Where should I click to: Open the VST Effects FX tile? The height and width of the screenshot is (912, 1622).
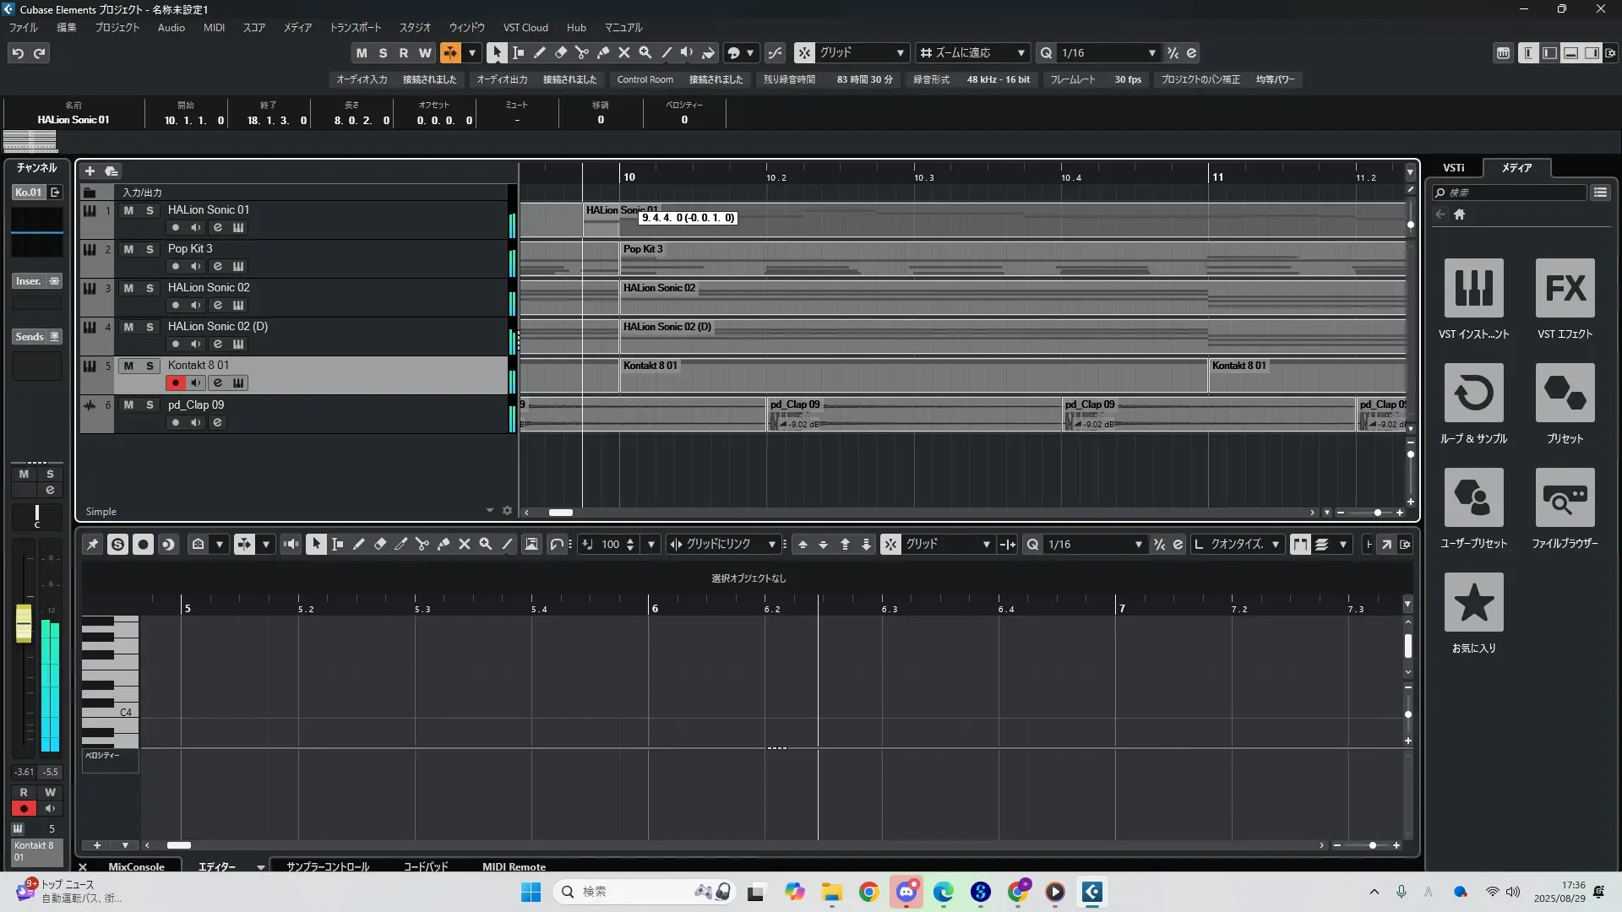(x=1565, y=288)
